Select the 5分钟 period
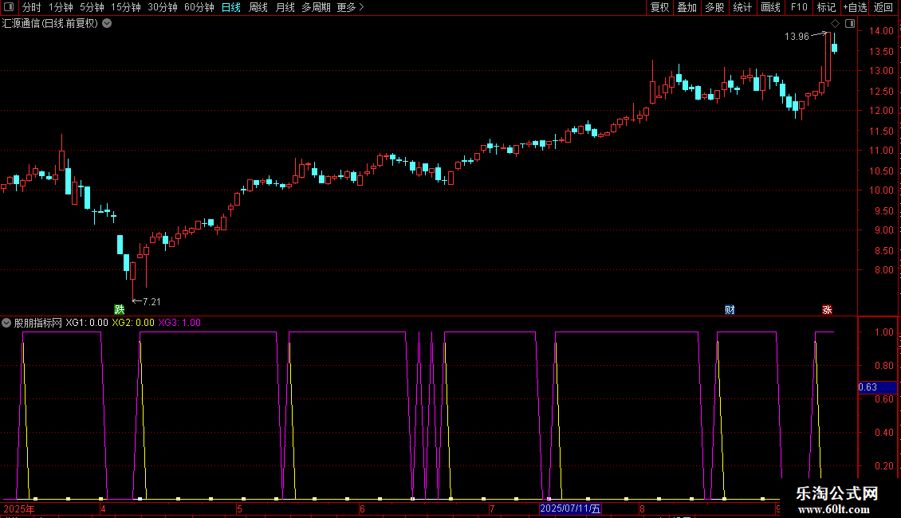Screen dimensions: 901x518 [x=92, y=7]
